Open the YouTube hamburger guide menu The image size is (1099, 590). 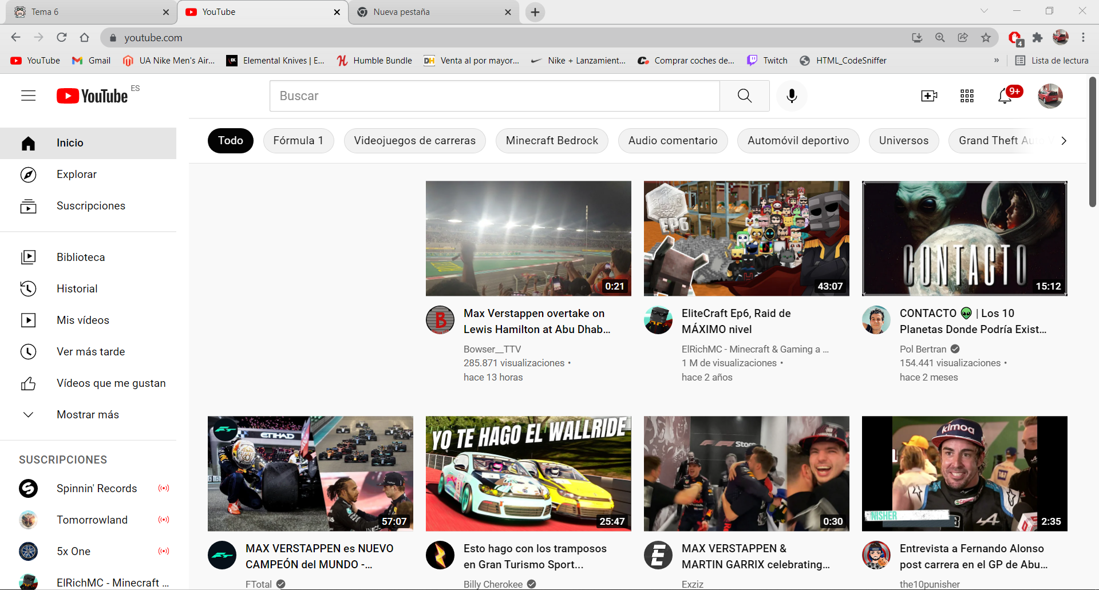pos(28,96)
